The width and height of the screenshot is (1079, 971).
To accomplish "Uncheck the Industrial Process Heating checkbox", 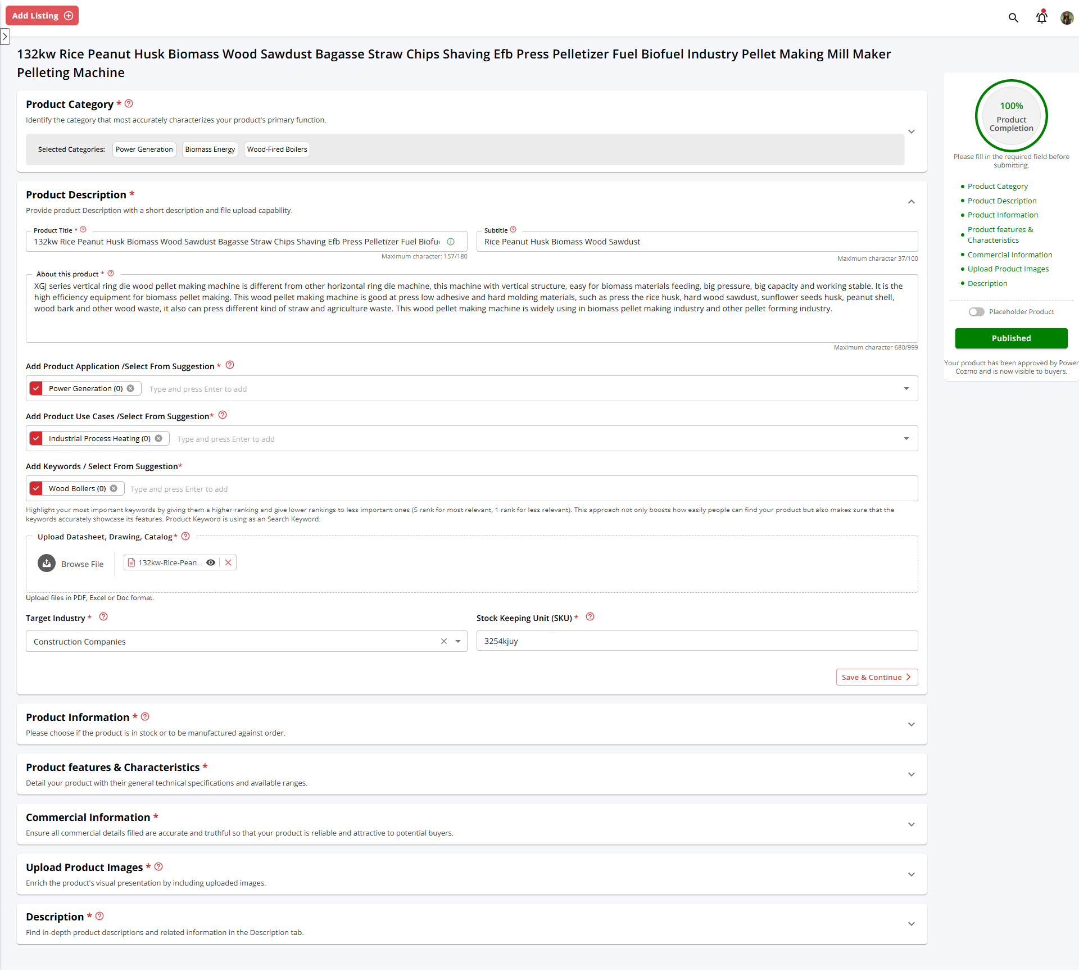I will [36, 438].
